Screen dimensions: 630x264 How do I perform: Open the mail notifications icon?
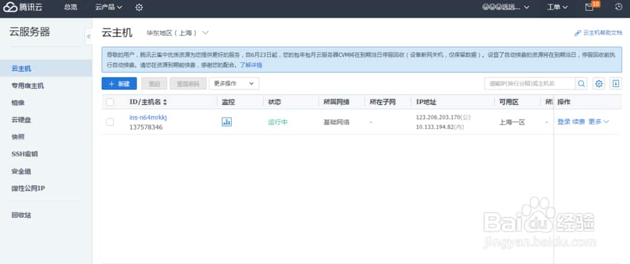[590, 7]
